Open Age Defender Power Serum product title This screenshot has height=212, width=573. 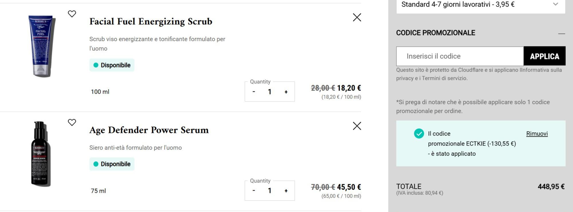coord(149,130)
